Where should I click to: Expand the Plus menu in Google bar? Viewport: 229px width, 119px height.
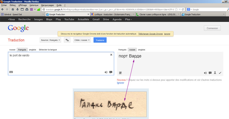point(128,19)
